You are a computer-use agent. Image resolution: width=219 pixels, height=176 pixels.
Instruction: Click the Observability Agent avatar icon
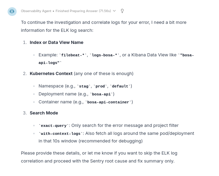point(12,11)
